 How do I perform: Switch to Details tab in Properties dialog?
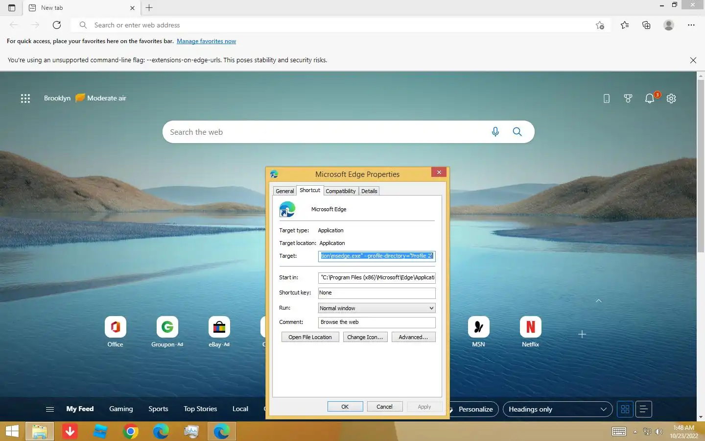coord(369,191)
